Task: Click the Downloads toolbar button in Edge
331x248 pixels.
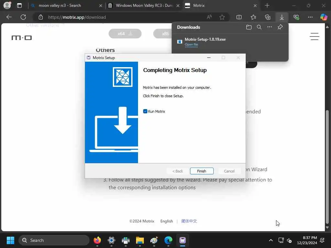Action: pyautogui.click(x=282, y=17)
